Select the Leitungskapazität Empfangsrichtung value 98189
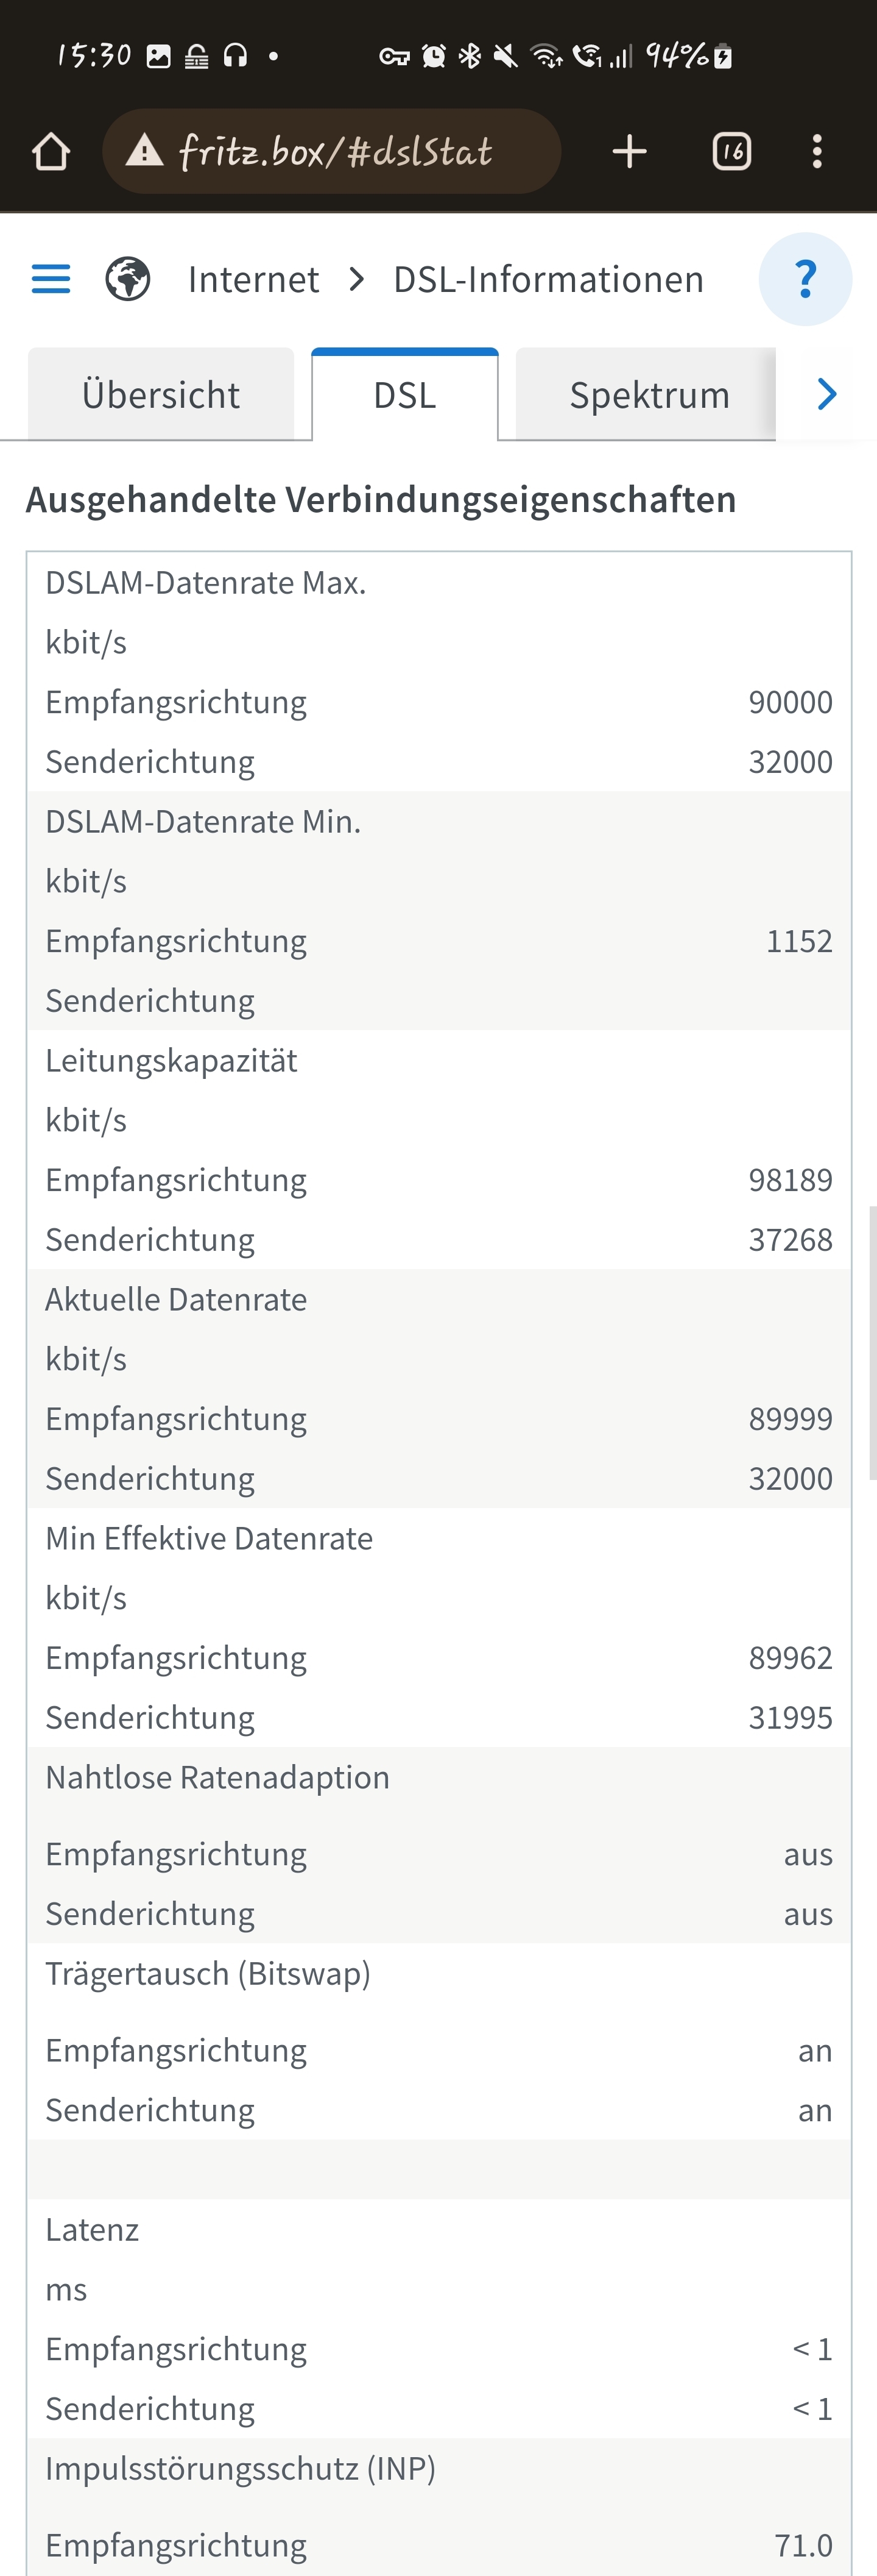The image size is (877, 2576). pos(790,1180)
